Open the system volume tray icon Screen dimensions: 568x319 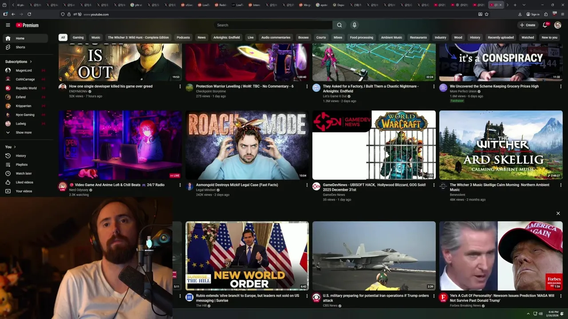(540, 314)
